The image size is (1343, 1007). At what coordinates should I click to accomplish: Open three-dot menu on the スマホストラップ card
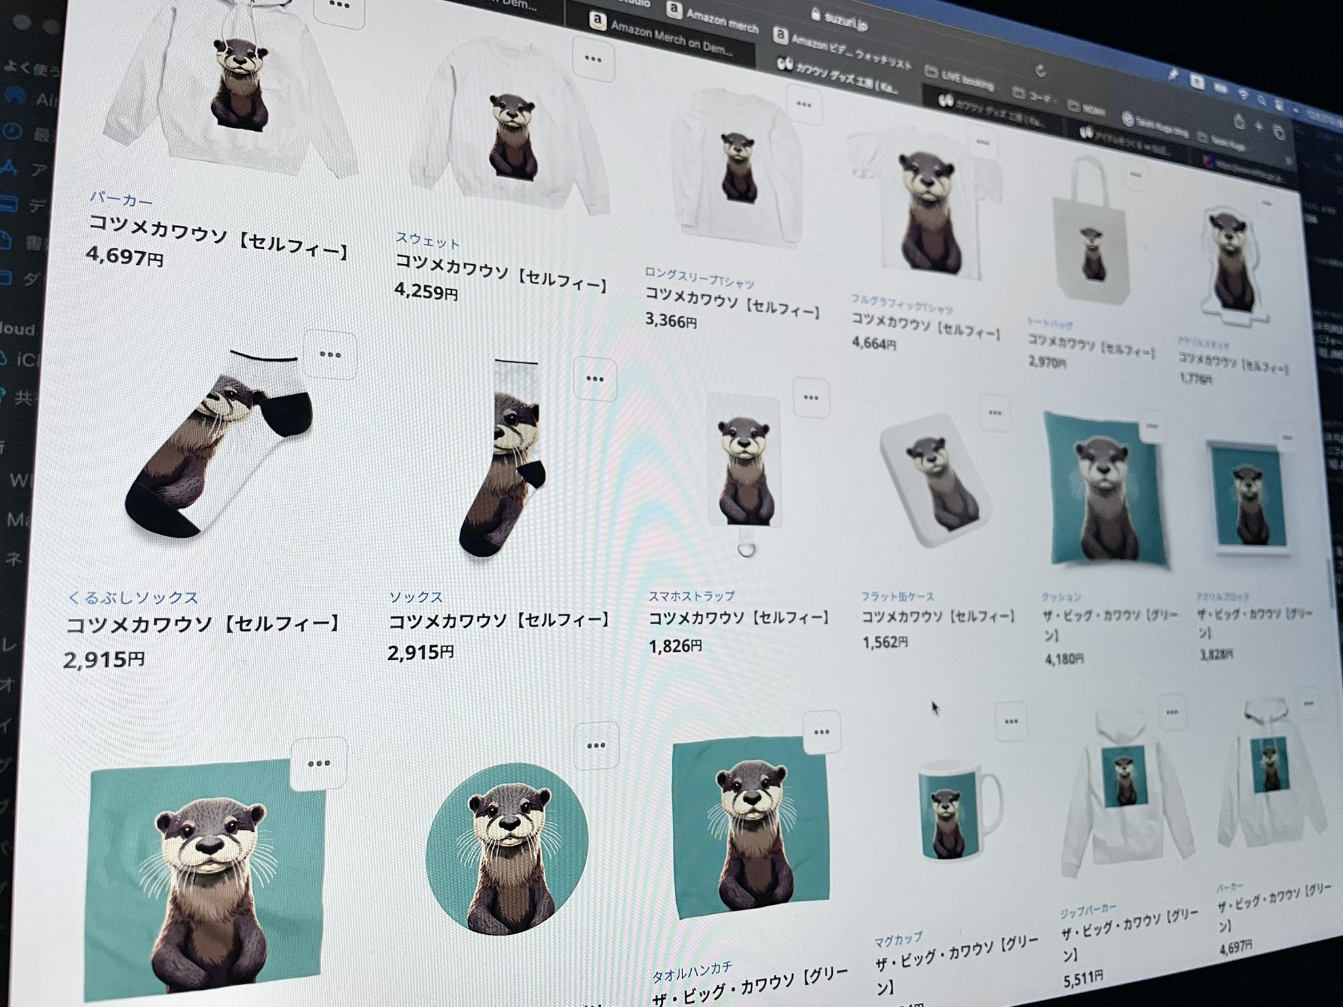coord(811,397)
